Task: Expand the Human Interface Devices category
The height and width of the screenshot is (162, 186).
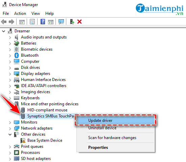Action: click(10, 80)
